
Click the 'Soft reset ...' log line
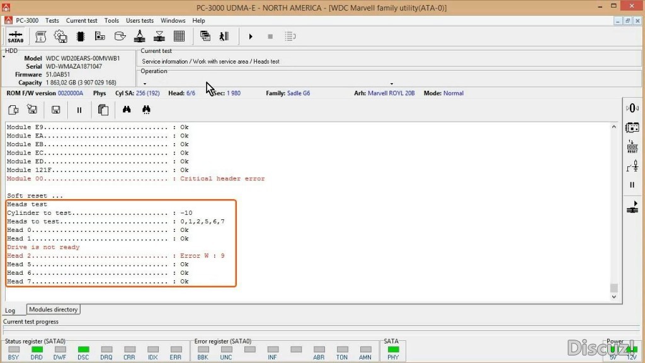(x=35, y=195)
